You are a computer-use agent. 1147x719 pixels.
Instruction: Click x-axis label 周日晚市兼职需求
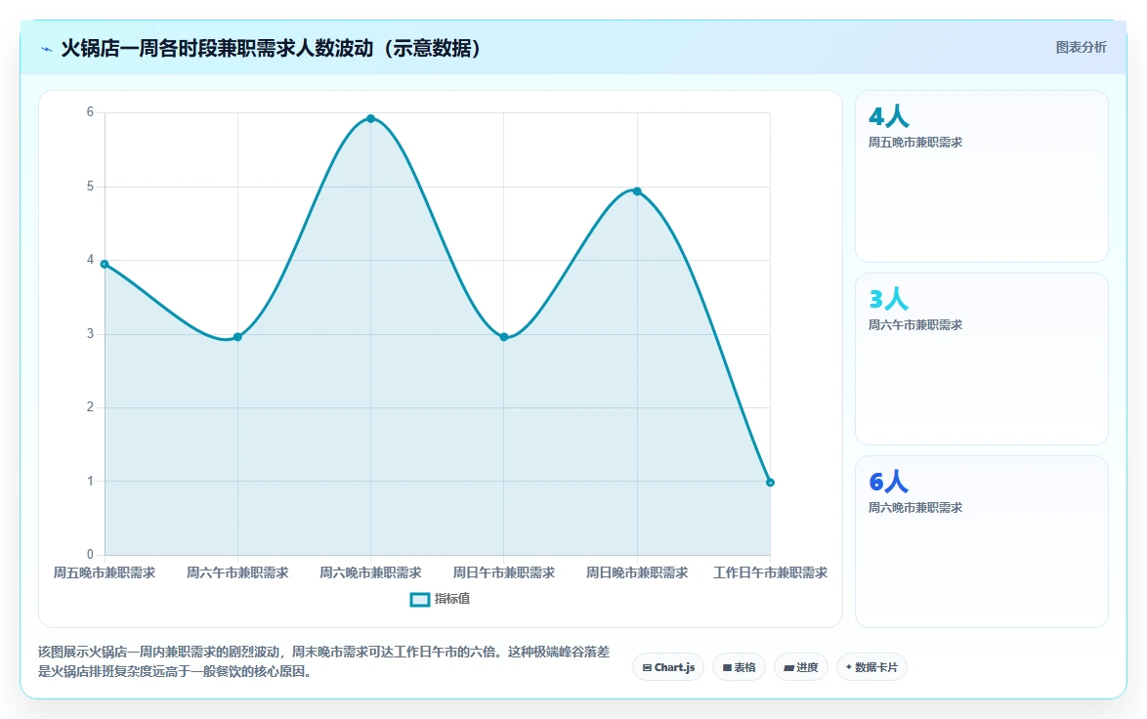(637, 572)
